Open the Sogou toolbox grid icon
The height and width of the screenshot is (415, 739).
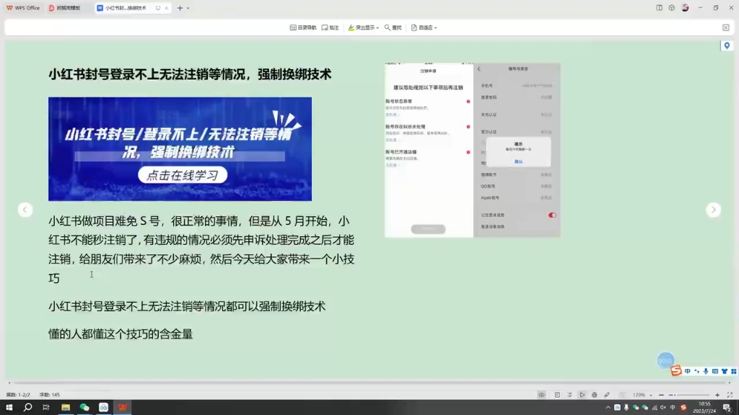coord(733,371)
